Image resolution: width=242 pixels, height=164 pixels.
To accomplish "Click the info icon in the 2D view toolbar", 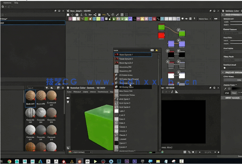I will (172, 92).
